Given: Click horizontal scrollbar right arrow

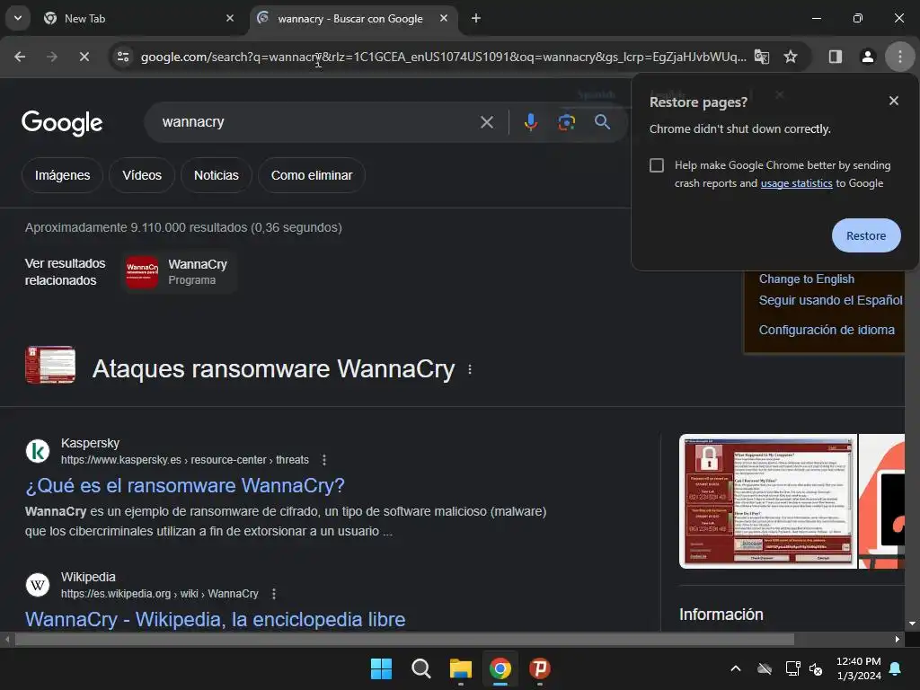Looking at the screenshot, I should click(898, 639).
